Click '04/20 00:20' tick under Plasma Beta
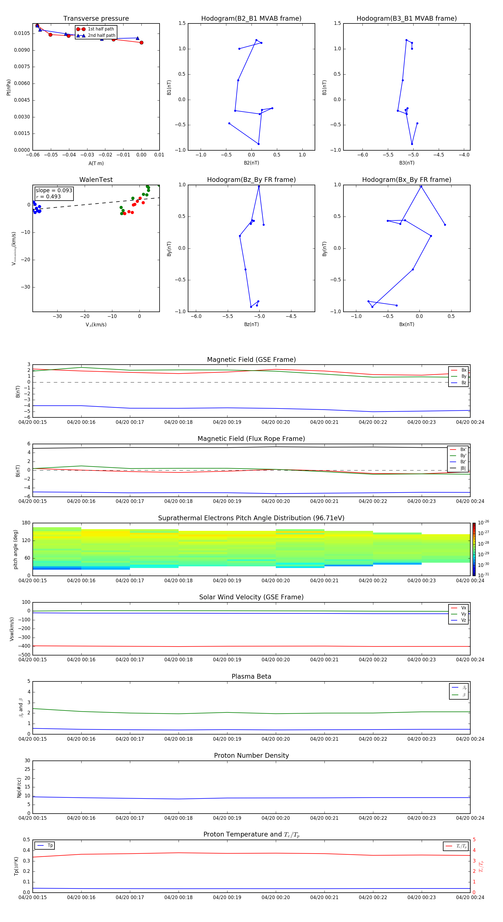This screenshot has height=922, width=503. coord(276,739)
